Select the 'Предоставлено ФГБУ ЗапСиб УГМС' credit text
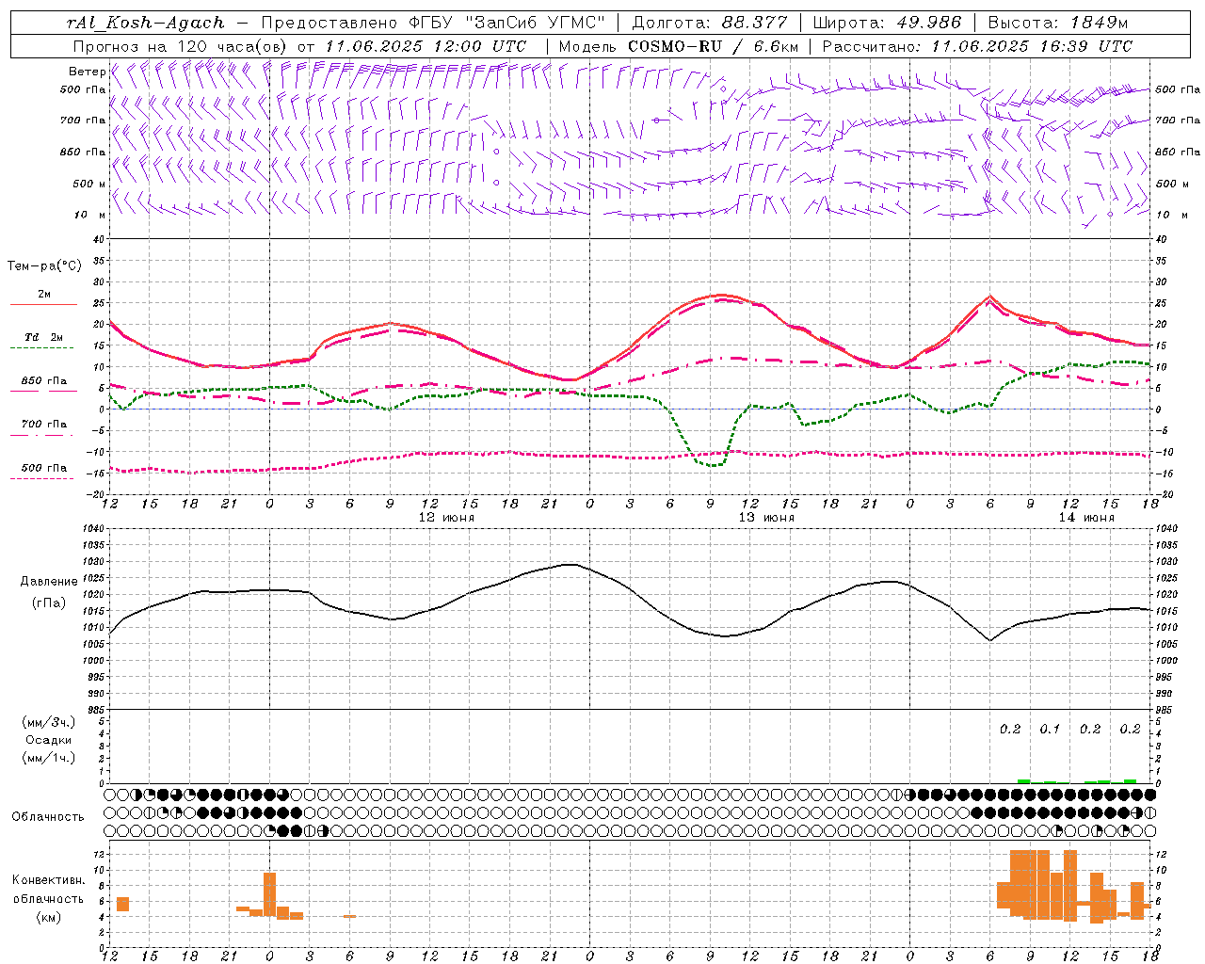 [433, 23]
